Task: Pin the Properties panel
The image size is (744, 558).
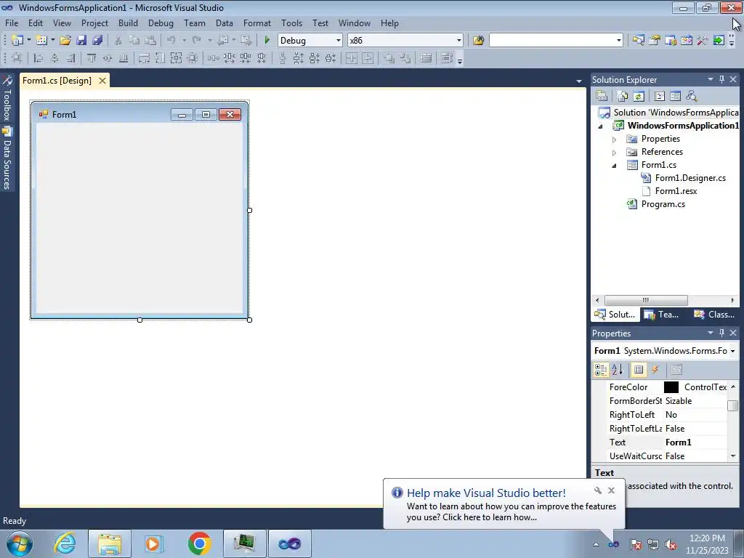Action: click(x=721, y=333)
